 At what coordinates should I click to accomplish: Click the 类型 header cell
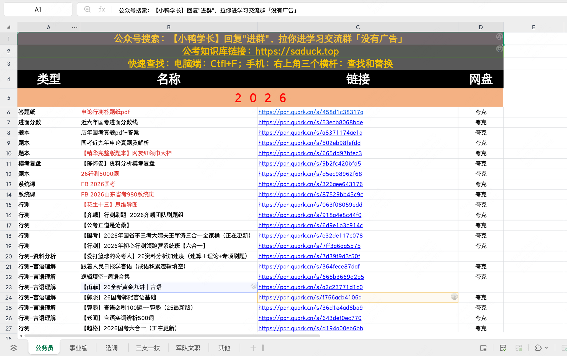point(49,79)
